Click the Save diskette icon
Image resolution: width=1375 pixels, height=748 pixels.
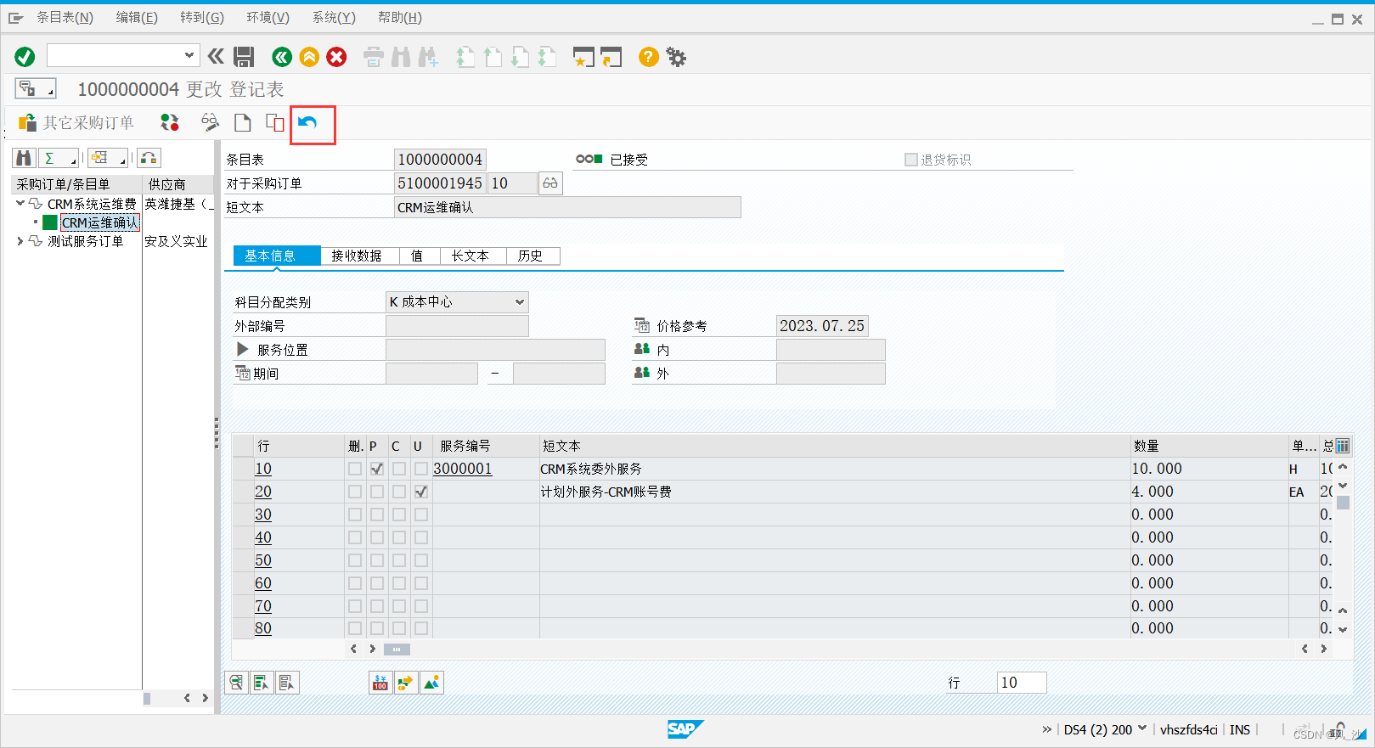[244, 57]
